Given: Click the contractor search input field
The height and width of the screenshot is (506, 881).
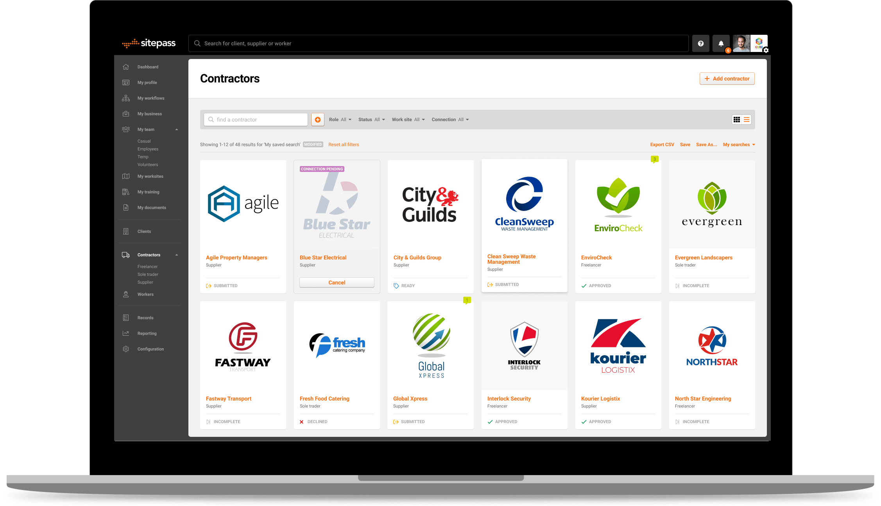Looking at the screenshot, I should coord(256,119).
